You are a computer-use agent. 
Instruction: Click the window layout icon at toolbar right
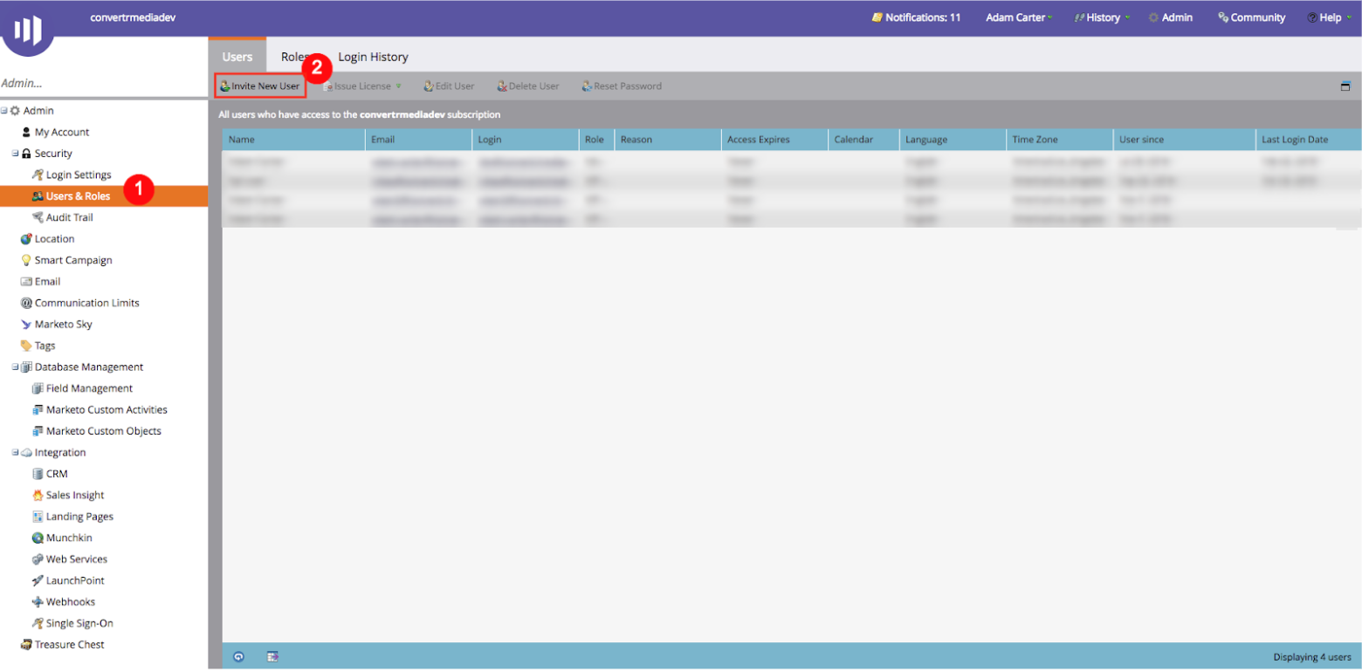coord(1345,86)
